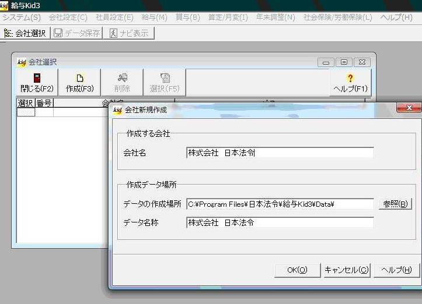Open the システム(S) menu
The image size is (422, 304).
[x=22, y=17]
